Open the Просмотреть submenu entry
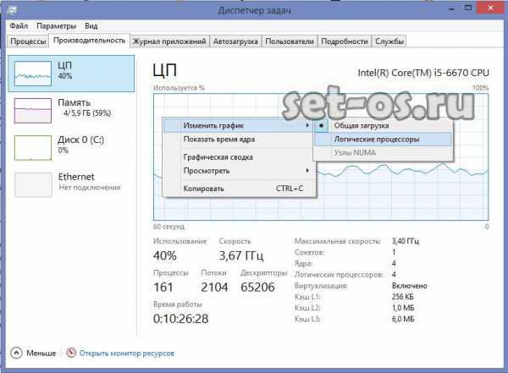The height and width of the screenshot is (373, 508). point(239,171)
